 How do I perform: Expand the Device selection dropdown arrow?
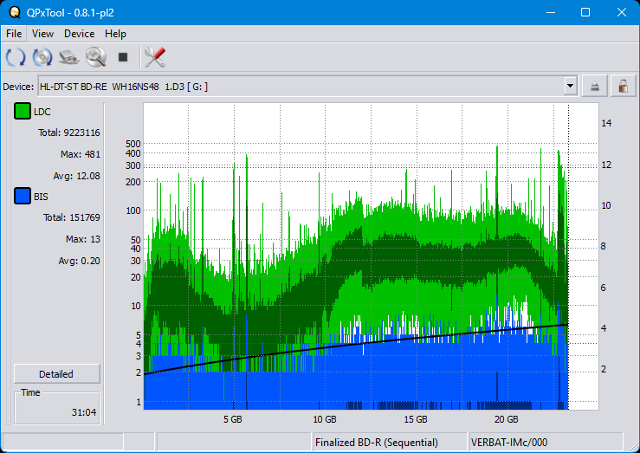(570, 86)
